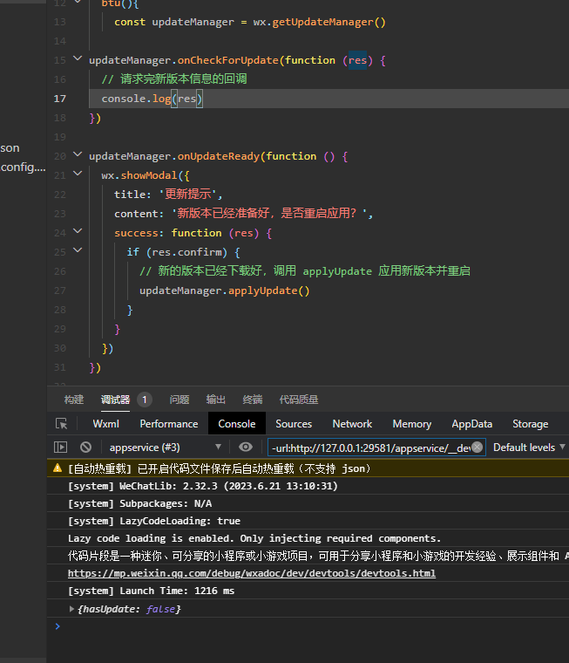The height and width of the screenshot is (663, 569).
Task: Click the element inspector arrow icon
Action: (61, 424)
